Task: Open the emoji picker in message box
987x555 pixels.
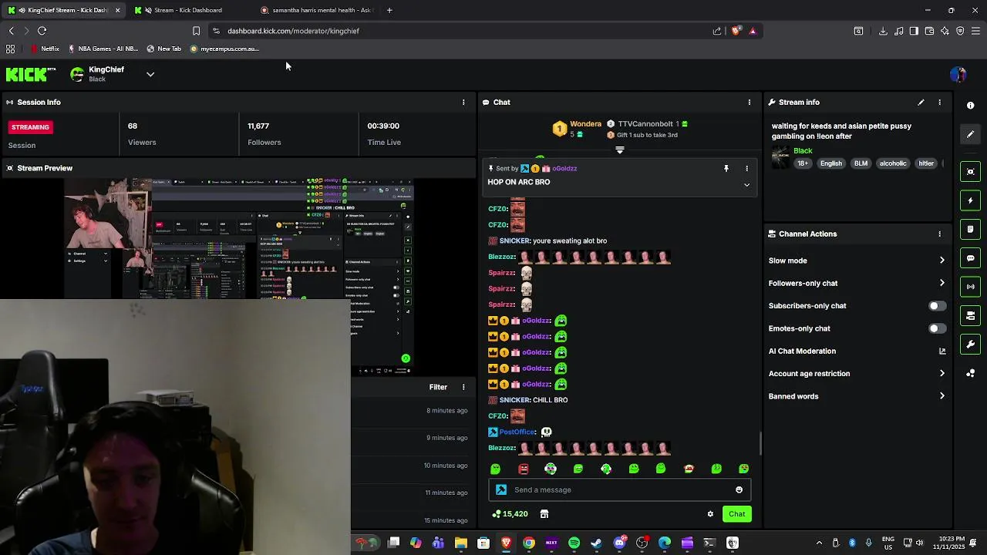Action: pyautogui.click(x=739, y=489)
